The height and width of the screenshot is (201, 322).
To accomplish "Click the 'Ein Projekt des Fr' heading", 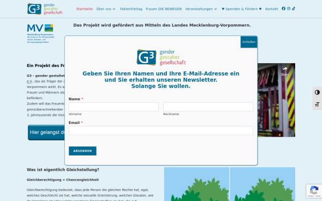I will pyautogui.click(x=46, y=65).
